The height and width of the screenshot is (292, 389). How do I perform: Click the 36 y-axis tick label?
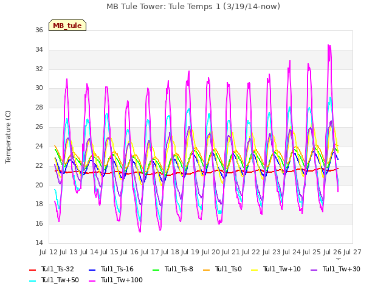[39, 30]
